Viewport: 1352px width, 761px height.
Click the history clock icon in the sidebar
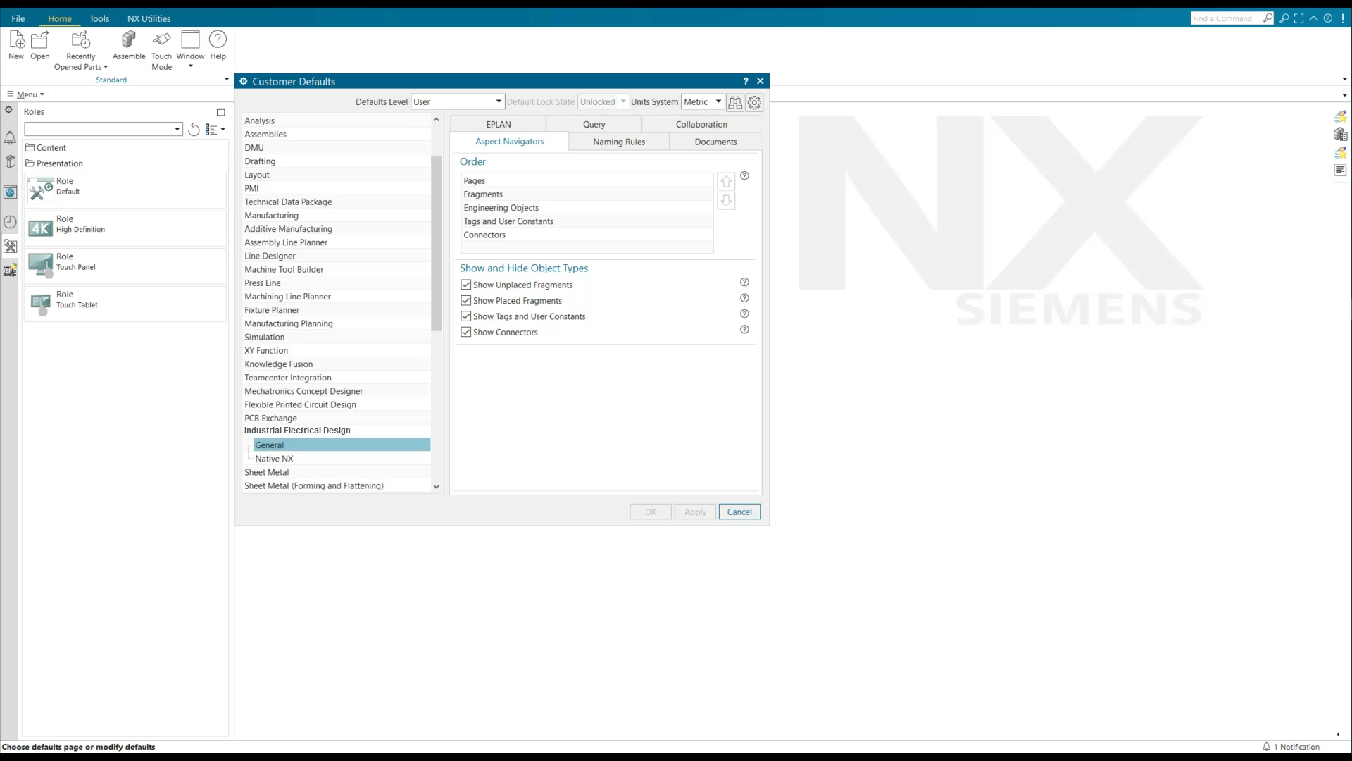click(x=10, y=221)
